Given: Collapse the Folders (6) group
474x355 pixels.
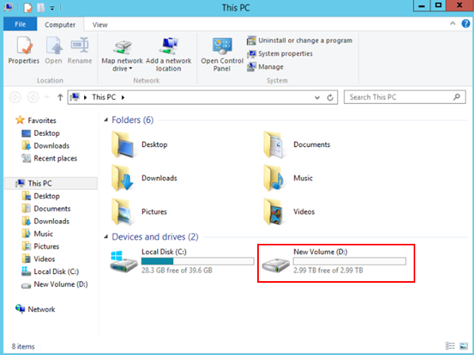Looking at the screenshot, I should 106,120.
